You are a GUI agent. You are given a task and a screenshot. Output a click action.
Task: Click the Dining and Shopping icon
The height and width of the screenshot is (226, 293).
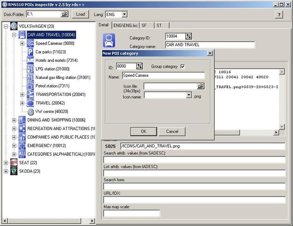pyautogui.click(x=22, y=120)
